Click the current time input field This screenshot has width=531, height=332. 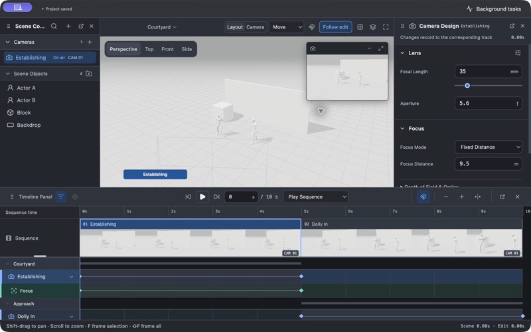pyautogui.click(x=241, y=197)
